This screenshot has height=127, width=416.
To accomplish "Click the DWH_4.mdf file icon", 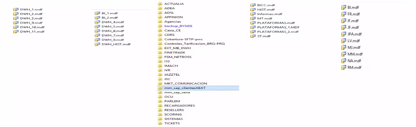I will pos(97,22).
